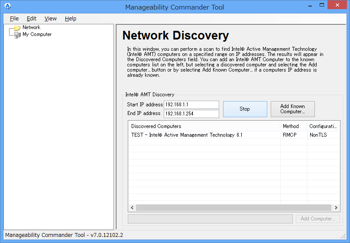Sort by Method column header
This screenshot has width=350, height=243.
tap(294, 126)
